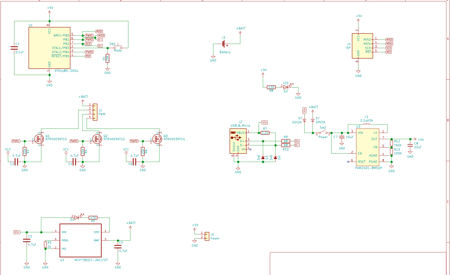Click the 470 ohm resistor R5
The image size is (450, 275).
tap(93, 217)
